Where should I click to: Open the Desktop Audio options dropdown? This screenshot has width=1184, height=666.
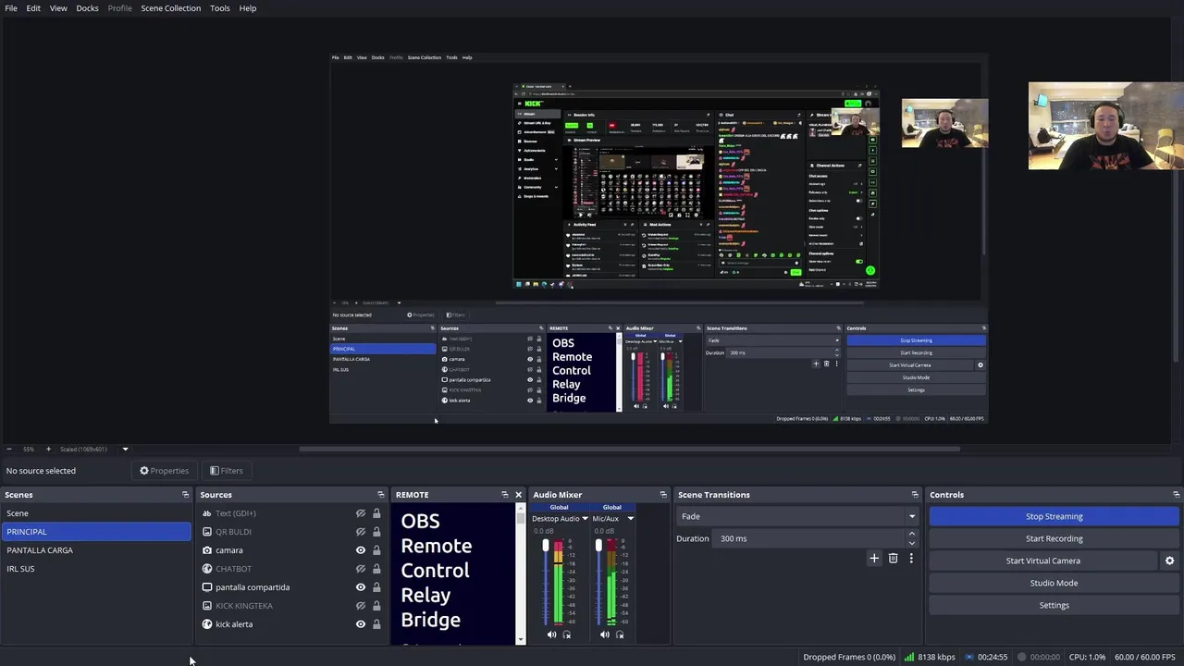585,519
